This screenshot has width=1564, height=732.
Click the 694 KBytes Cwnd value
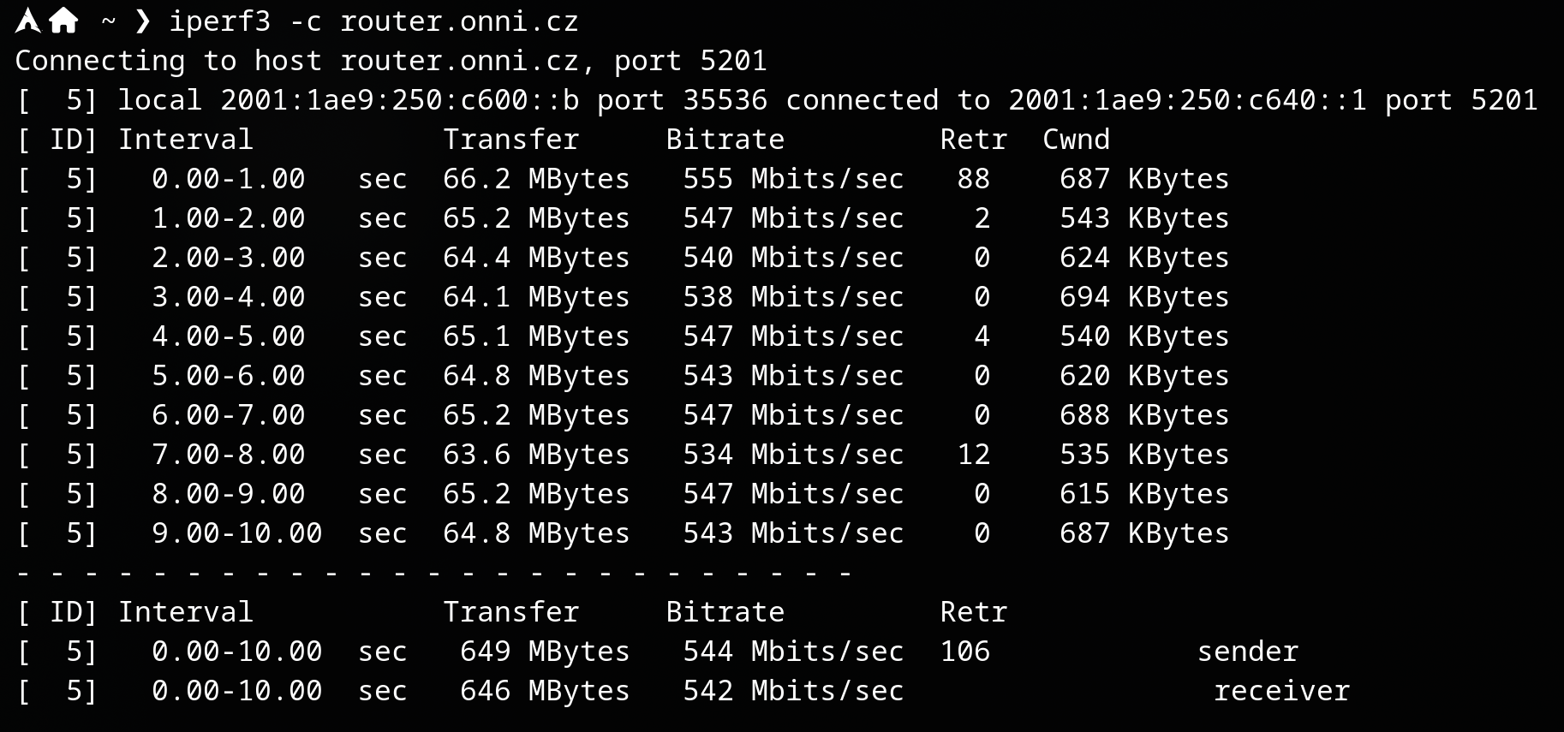[x=1144, y=297]
